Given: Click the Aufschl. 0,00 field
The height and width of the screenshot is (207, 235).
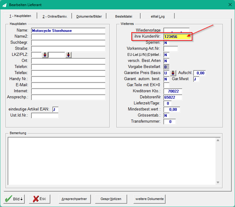Looking at the screenshot, I should 199,73.
